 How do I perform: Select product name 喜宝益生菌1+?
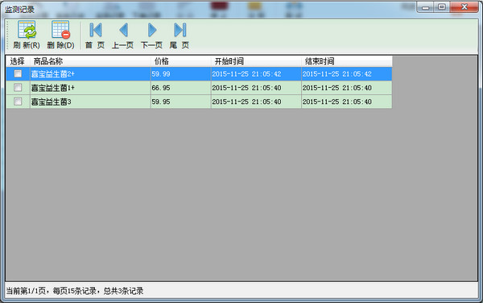coord(90,88)
